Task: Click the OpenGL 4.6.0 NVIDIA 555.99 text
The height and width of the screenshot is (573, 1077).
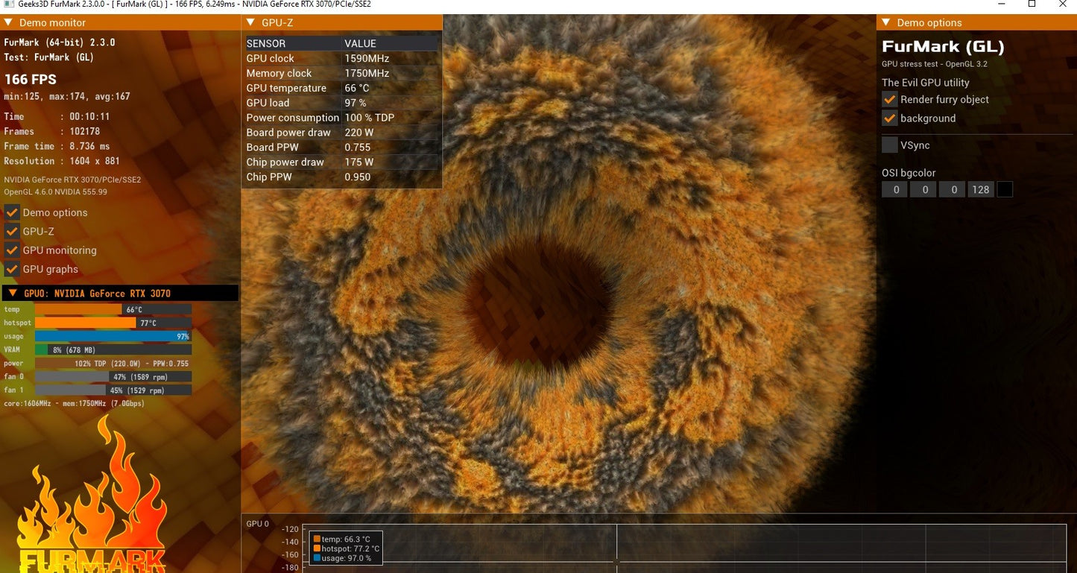Action: [x=55, y=191]
